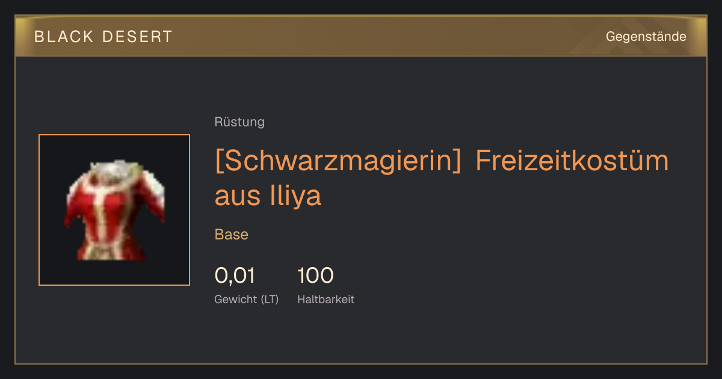The image size is (722, 379).
Task: Select the Rüstung category label
Action: tap(239, 122)
